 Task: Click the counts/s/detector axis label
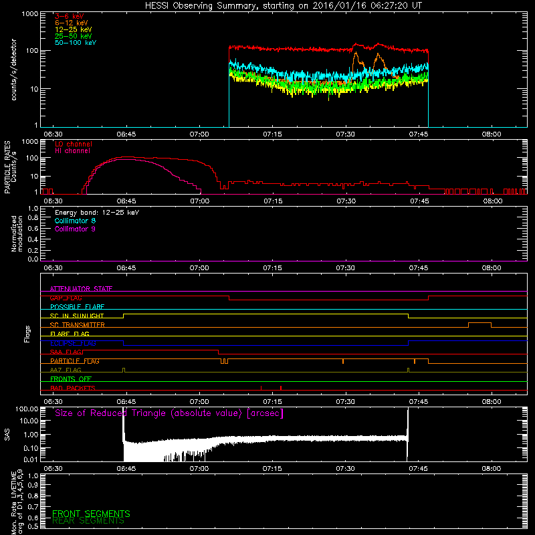[13, 70]
